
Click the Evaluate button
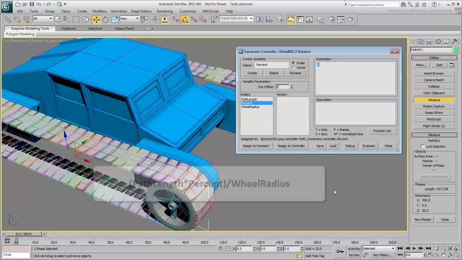369,146
